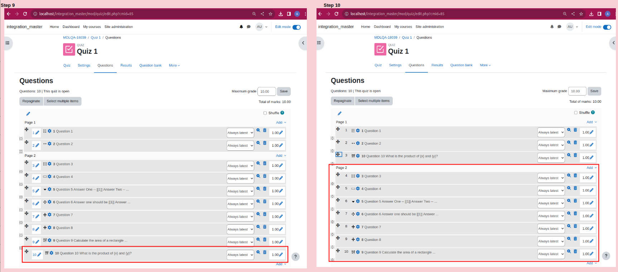Edit grade pencil for Question 10 in Step 9
Screen dimensions: 618x272
pos(281,255)
